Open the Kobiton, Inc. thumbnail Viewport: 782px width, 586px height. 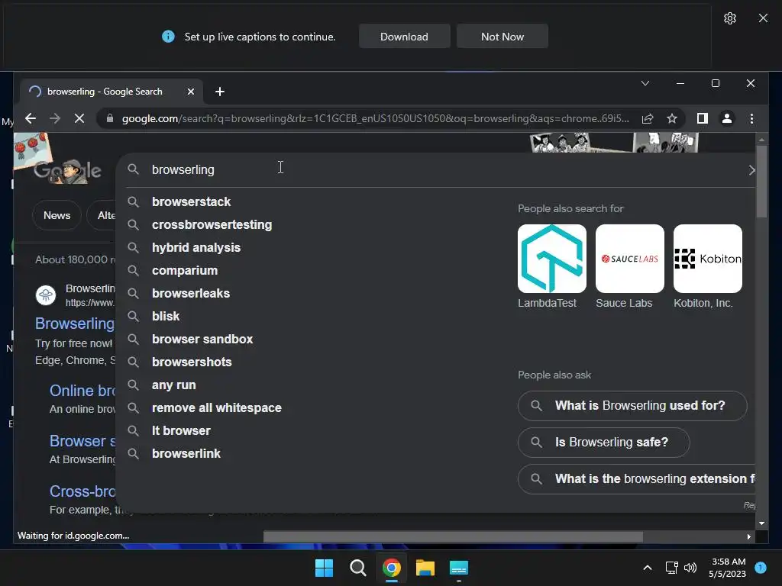(x=708, y=259)
